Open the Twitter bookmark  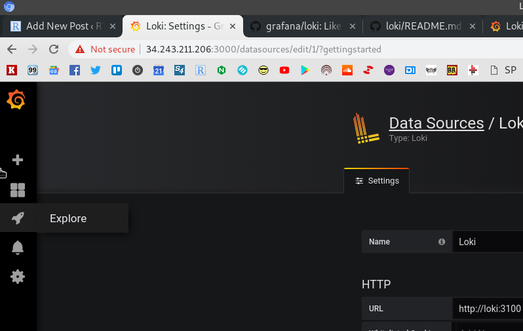tap(96, 70)
